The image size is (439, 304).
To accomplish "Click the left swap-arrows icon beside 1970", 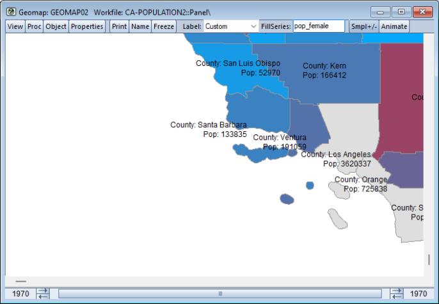I will pos(43,294).
